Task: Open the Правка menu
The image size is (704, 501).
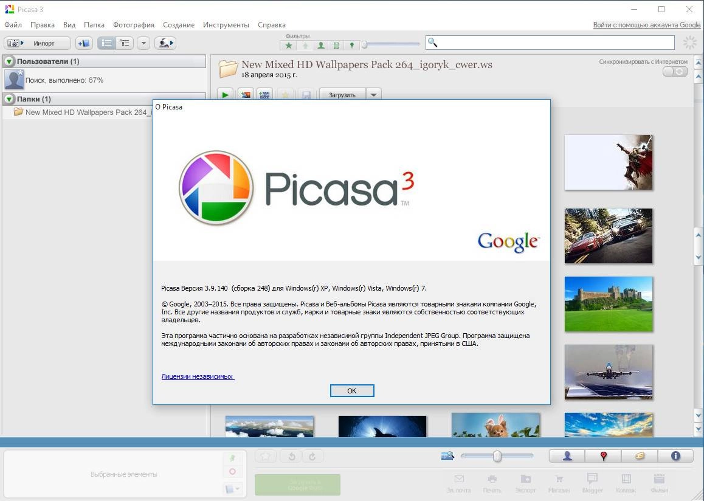Action: (42, 25)
